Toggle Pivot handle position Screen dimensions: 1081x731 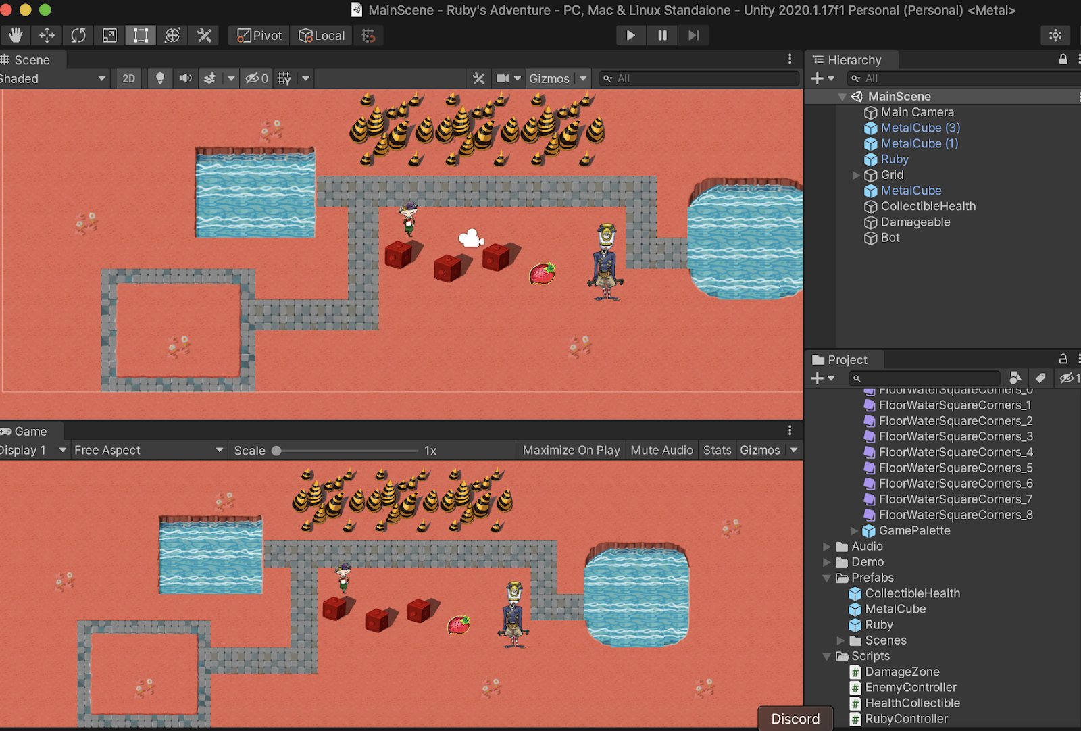tap(259, 35)
